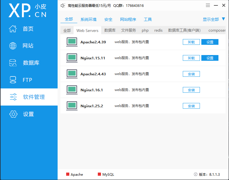
Task: Click the speaker announcement icon
Action: (x=63, y=5)
